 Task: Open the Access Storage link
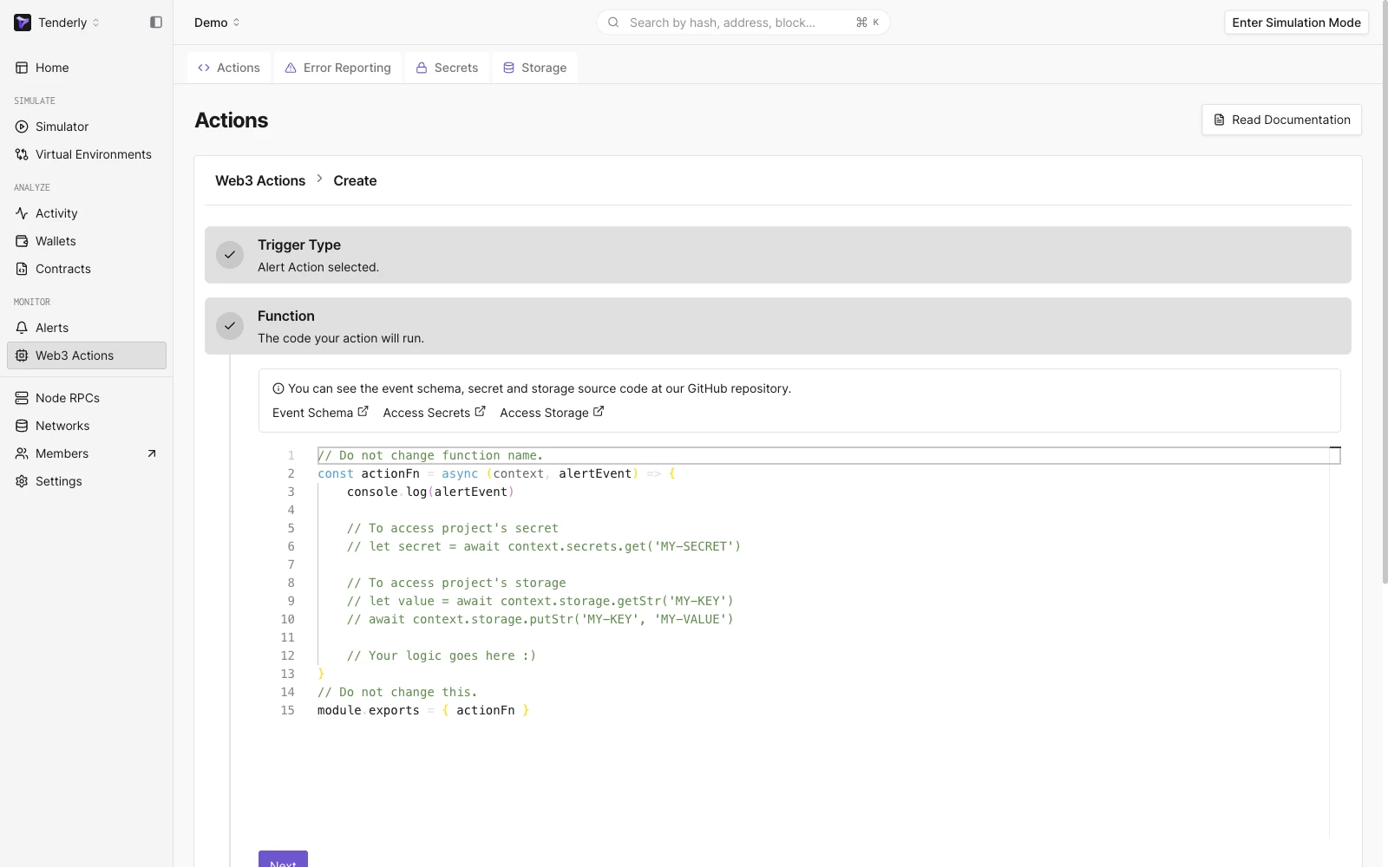pyautogui.click(x=552, y=413)
